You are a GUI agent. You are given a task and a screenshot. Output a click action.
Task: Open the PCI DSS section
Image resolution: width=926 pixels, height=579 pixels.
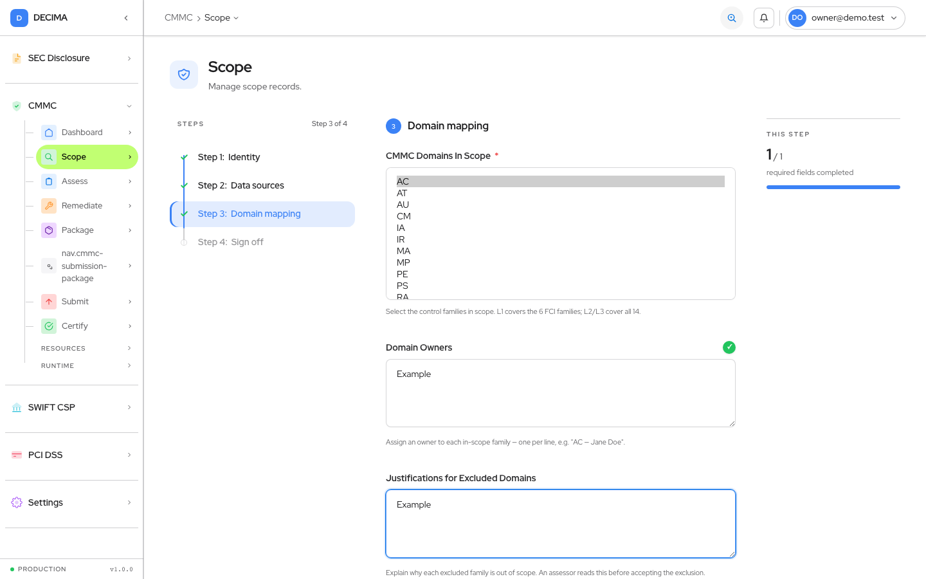coord(71,455)
